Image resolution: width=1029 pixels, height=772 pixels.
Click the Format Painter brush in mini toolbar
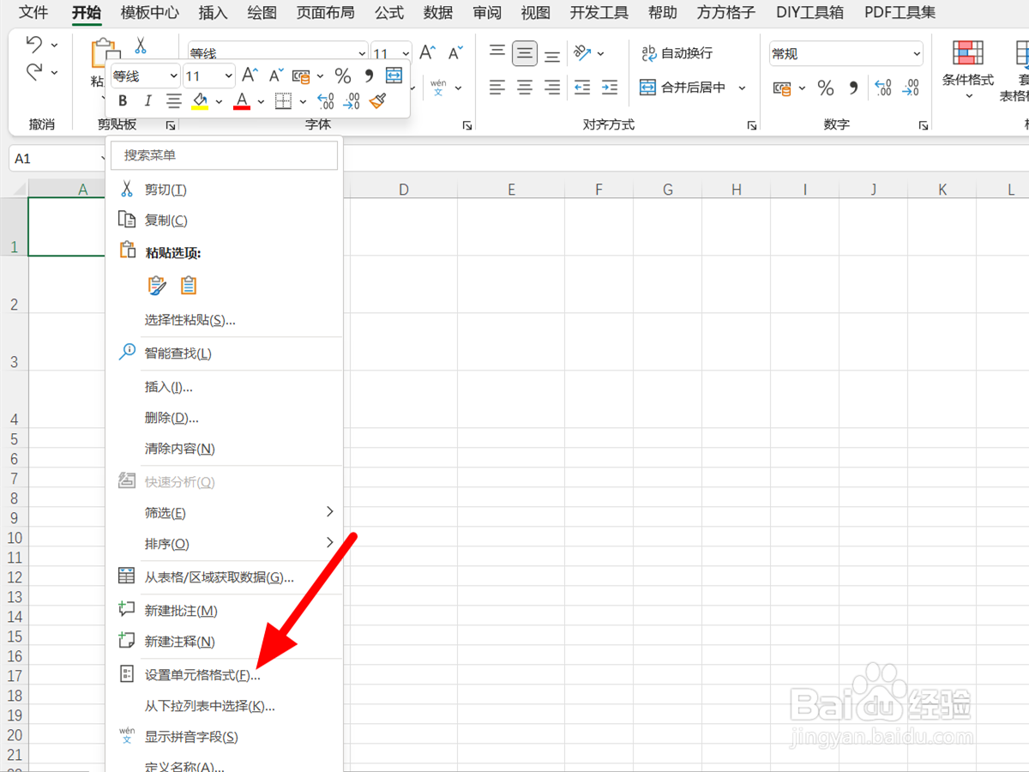click(x=377, y=101)
